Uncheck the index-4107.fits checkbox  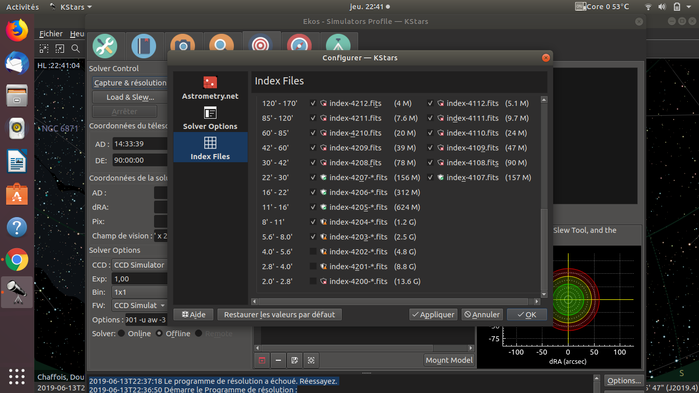430,178
